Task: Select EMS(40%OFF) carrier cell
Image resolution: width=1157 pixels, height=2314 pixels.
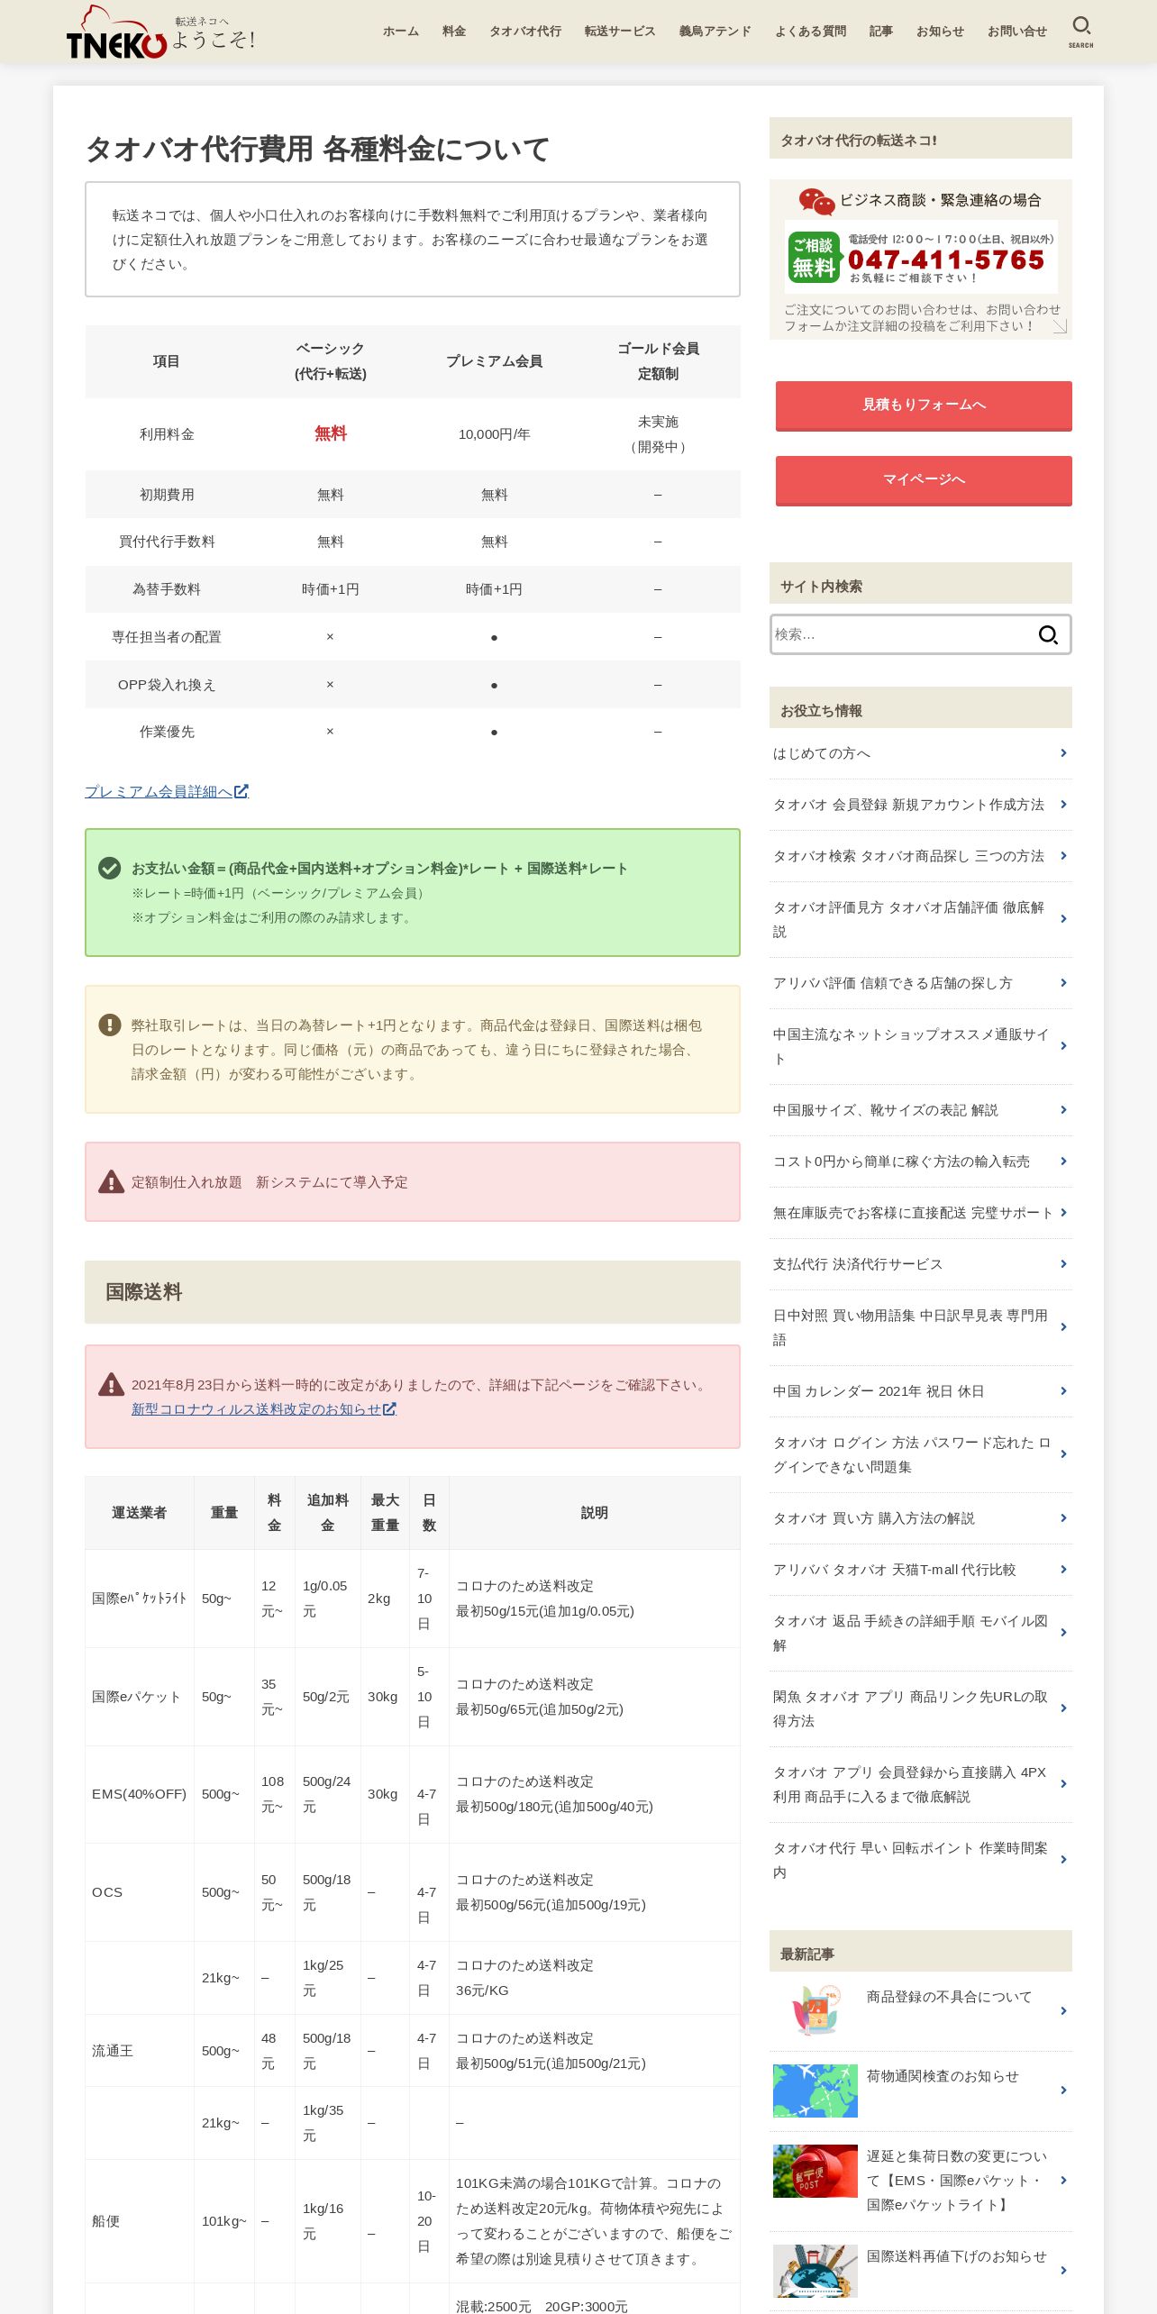Action: (x=139, y=1794)
